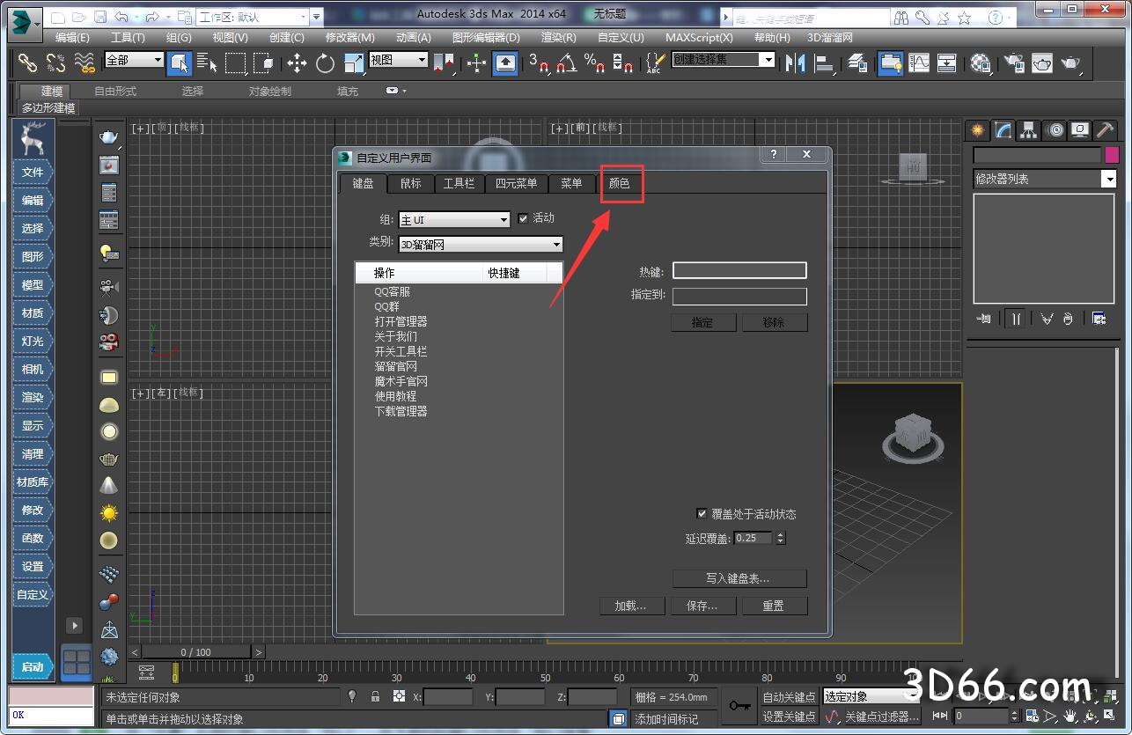The height and width of the screenshot is (735, 1132).
Task: Open Render Setup teapot icon (渲染设置)
Action: click(1014, 62)
